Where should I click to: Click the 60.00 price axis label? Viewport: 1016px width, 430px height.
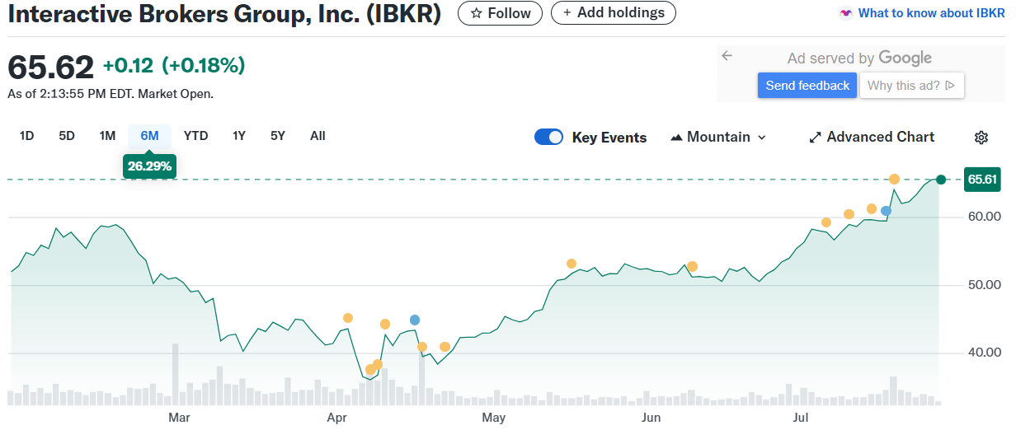coord(985,217)
